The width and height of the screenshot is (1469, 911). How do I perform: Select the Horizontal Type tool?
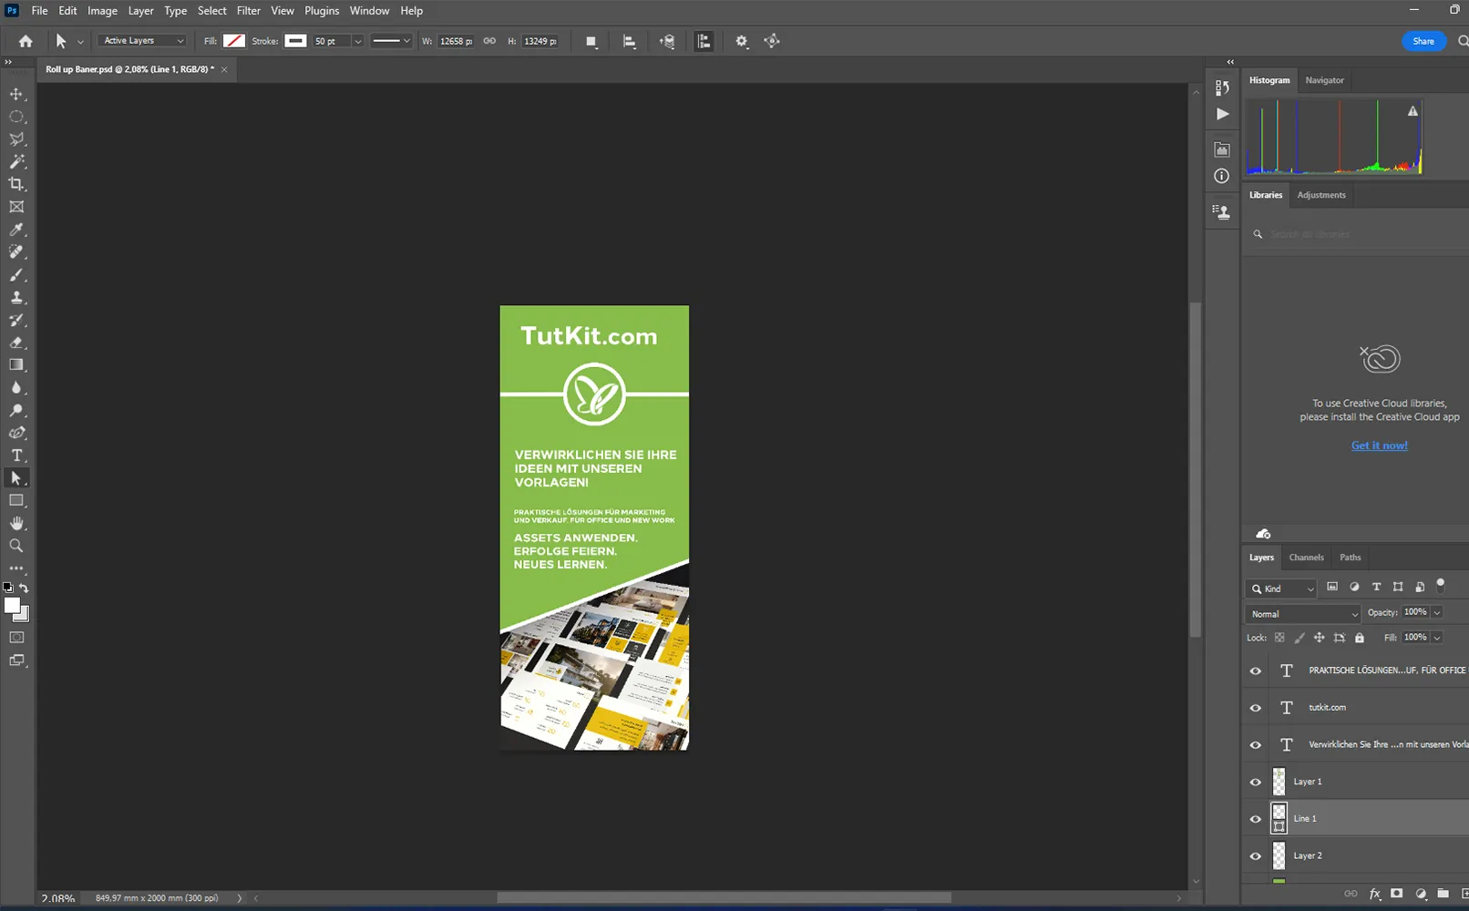[x=16, y=455]
